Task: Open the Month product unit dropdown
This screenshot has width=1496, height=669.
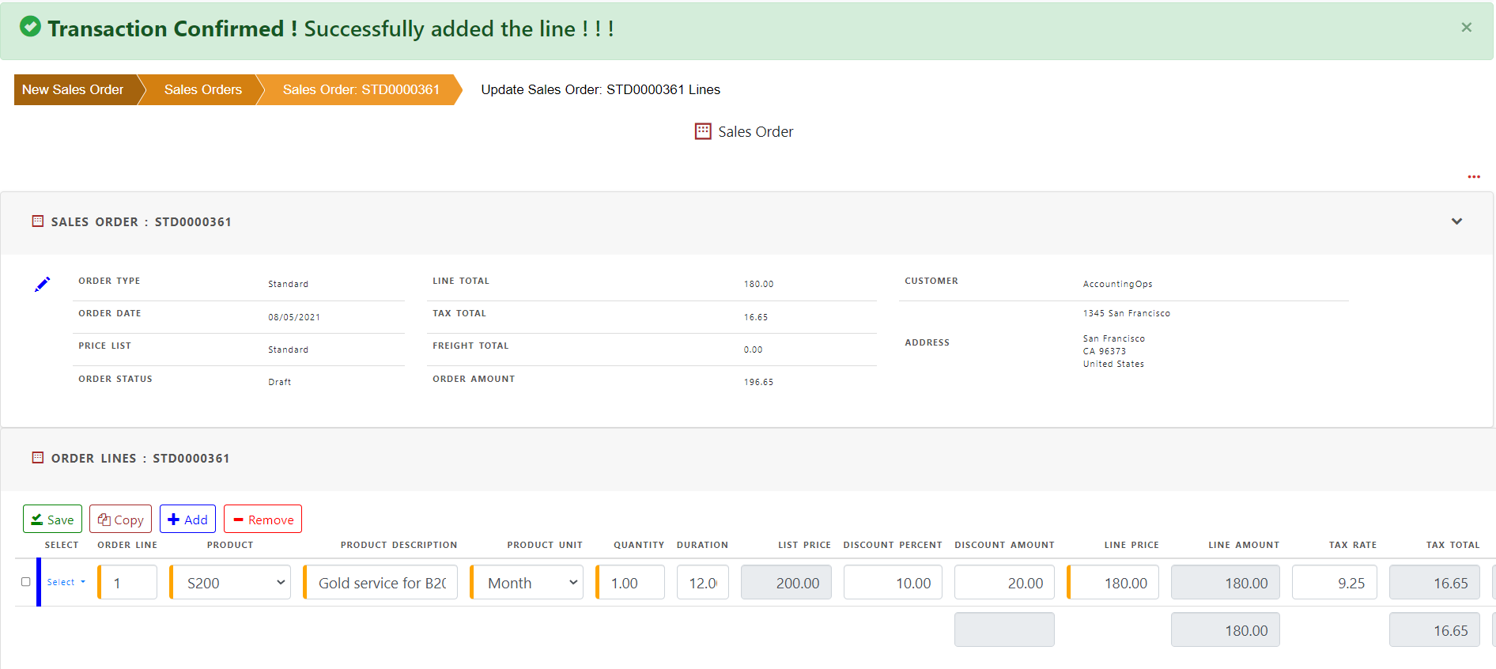Action: pyautogui.click(x=527, y=582)
